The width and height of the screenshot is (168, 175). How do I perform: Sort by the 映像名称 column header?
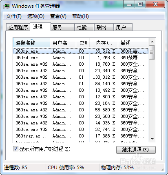[x=32, y=43]
